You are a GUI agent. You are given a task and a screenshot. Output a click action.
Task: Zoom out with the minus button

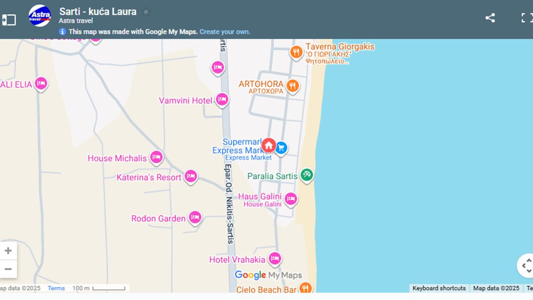8,269
